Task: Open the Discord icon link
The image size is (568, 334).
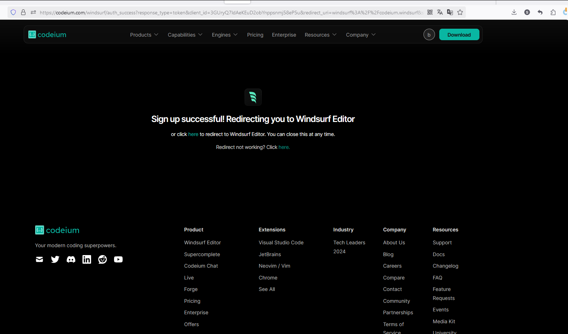Action: 71,259
